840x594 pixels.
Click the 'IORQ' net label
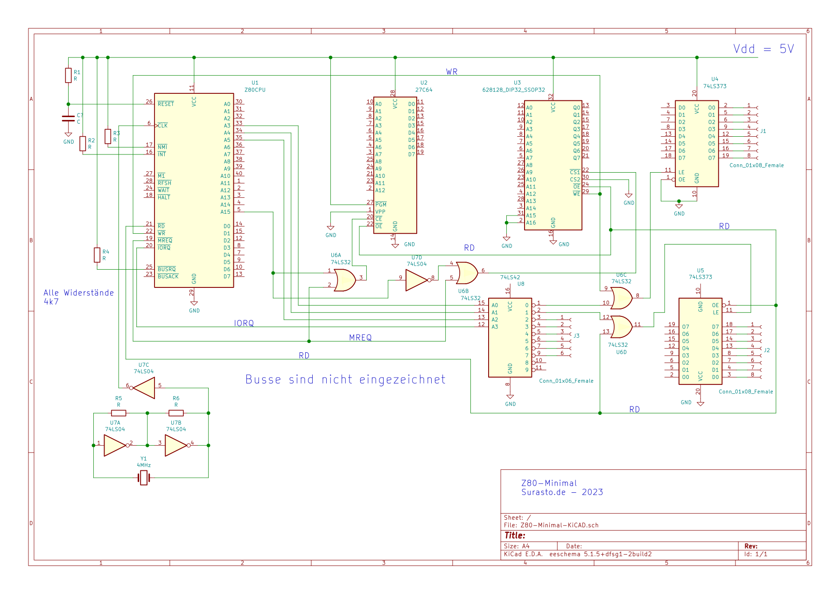point(244,323)
